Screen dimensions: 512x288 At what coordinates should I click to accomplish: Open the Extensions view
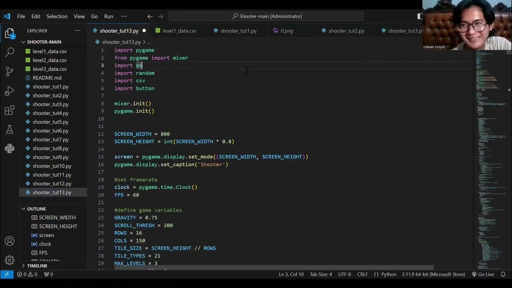[10, 110]
